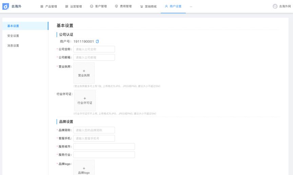Open the 服务城市 selector
Viewport: 293px width, 175px height.
pyautogui.click(x=104, y=147)
